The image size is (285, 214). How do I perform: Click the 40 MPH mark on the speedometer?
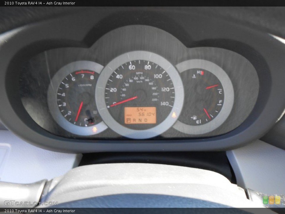pyautogui.click(x=119, y=77)
